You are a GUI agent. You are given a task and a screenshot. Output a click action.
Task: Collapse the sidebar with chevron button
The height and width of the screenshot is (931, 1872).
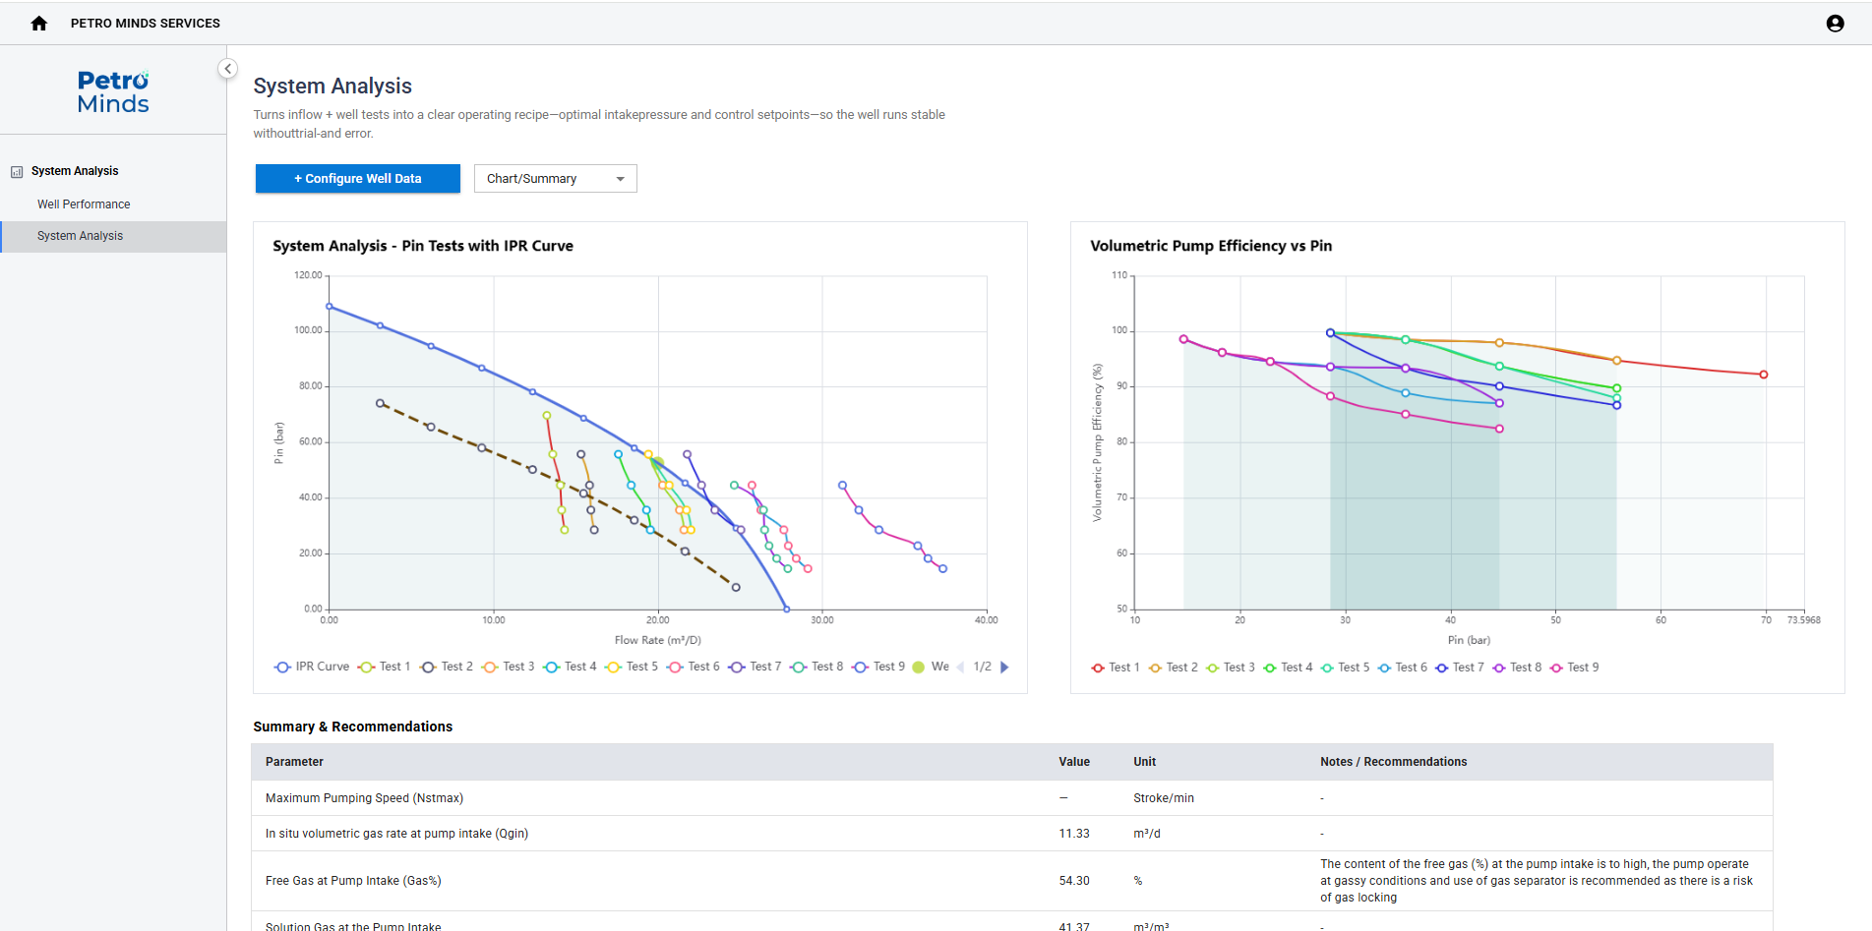[227, 69]
